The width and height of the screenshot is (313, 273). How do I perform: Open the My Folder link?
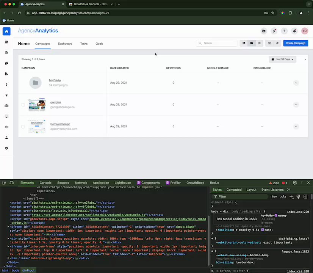pyautogui.click(x=55, y=80)
